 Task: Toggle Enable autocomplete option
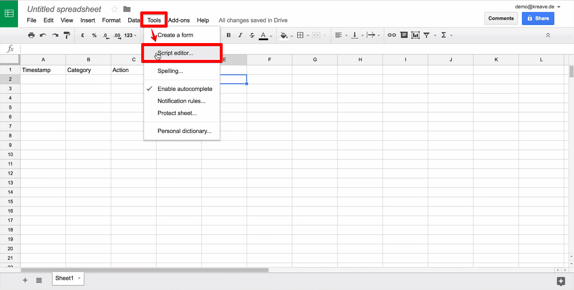[x=182, y=89]
